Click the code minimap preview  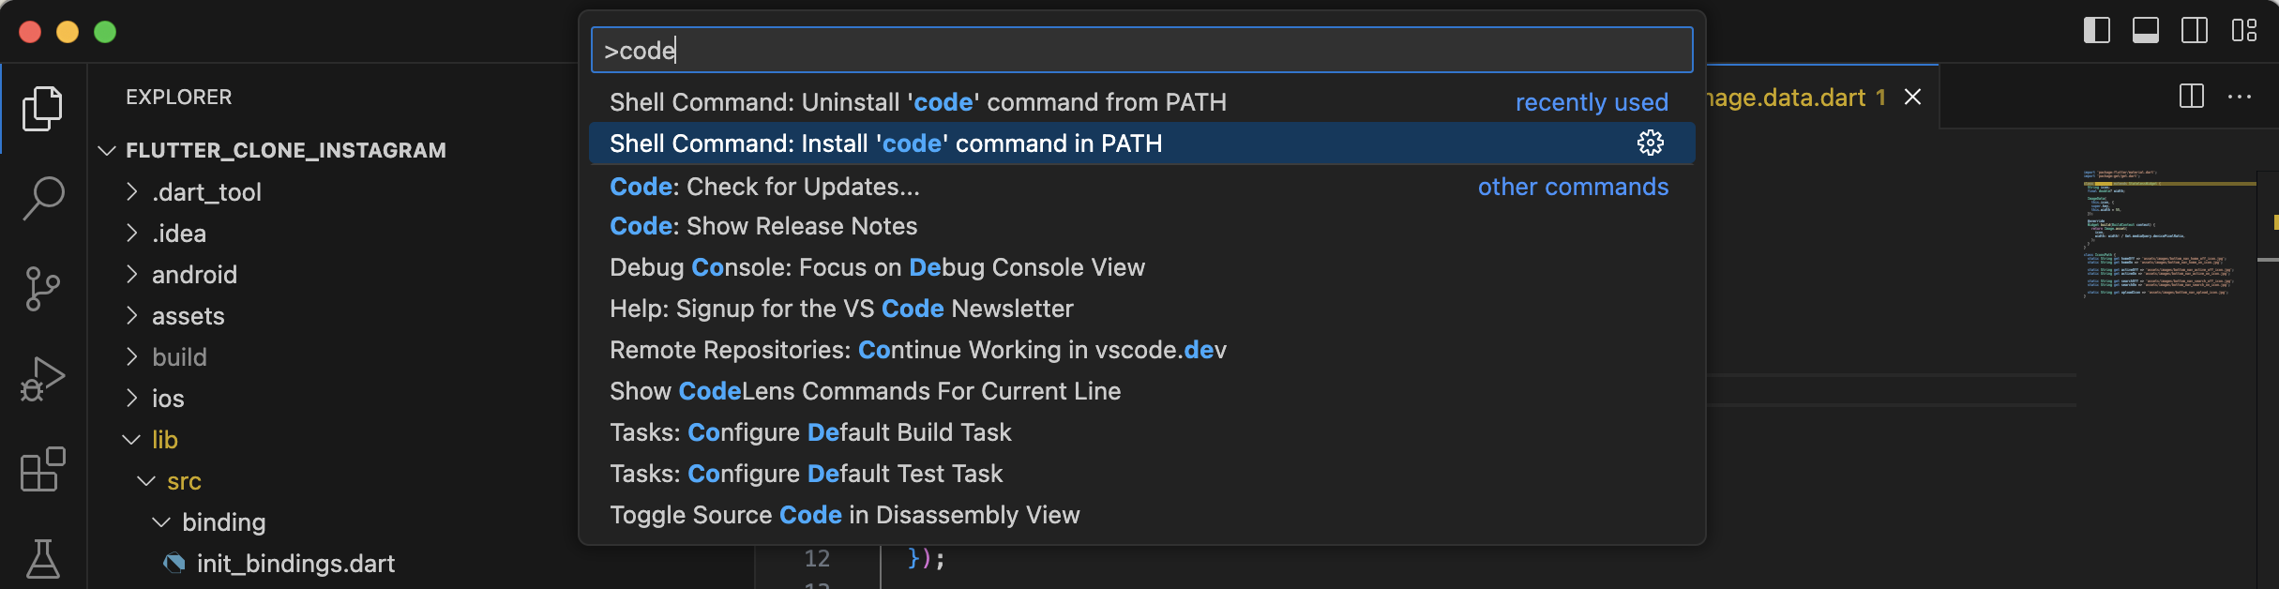point(2157,234)
